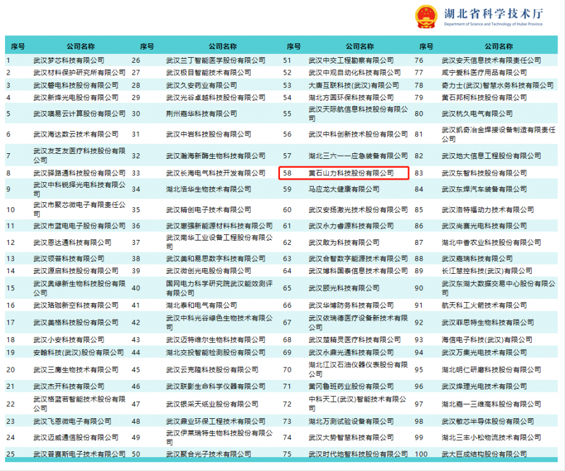
Task: Select the entry 武汉永力睿源科技有限公司
Action: tap(351, 226)
